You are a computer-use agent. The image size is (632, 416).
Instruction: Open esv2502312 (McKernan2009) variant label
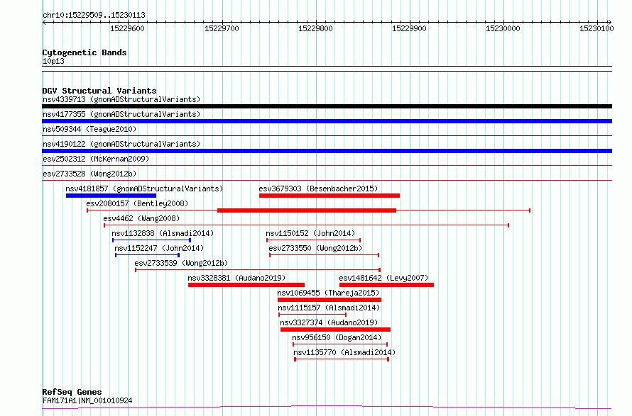[96, 159]
